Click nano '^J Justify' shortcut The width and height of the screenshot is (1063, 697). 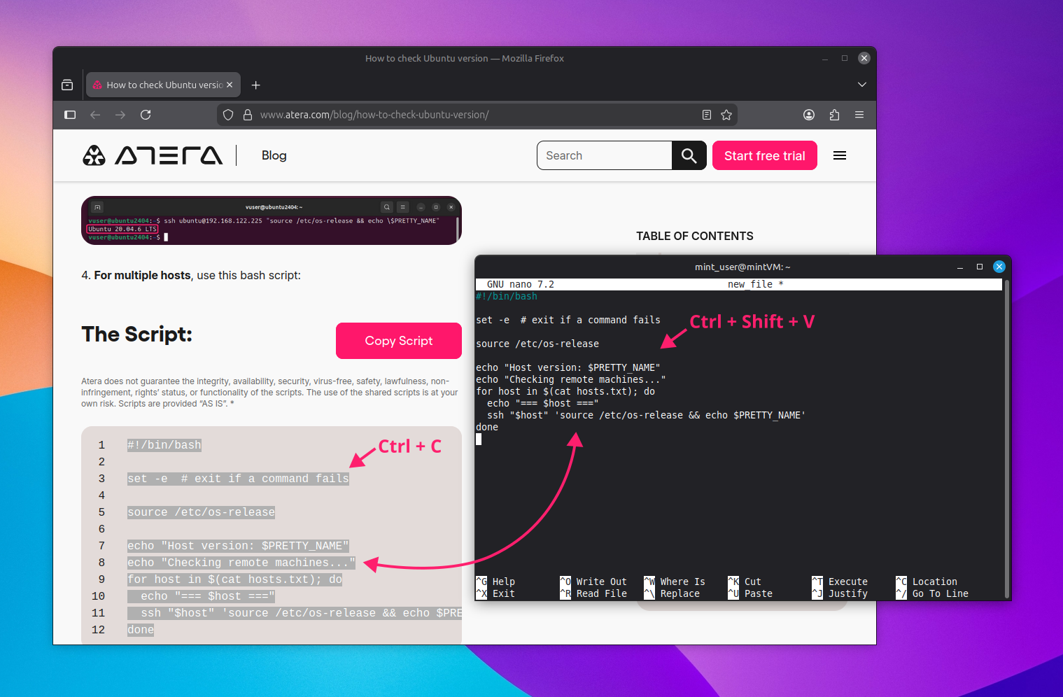pos(840,593)
